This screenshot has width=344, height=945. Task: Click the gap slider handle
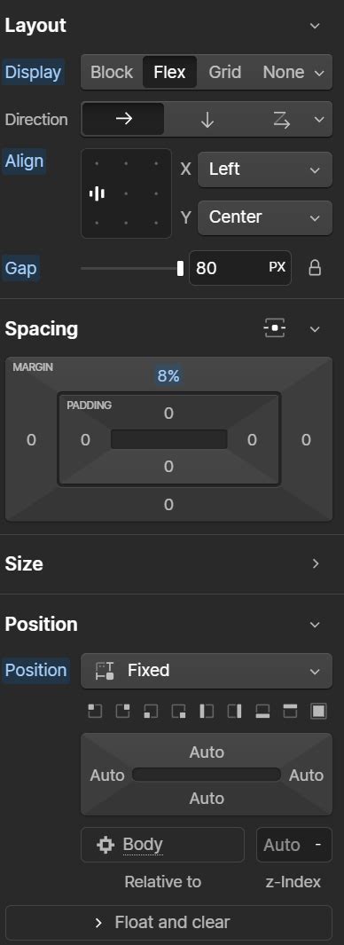coord(180,268)
